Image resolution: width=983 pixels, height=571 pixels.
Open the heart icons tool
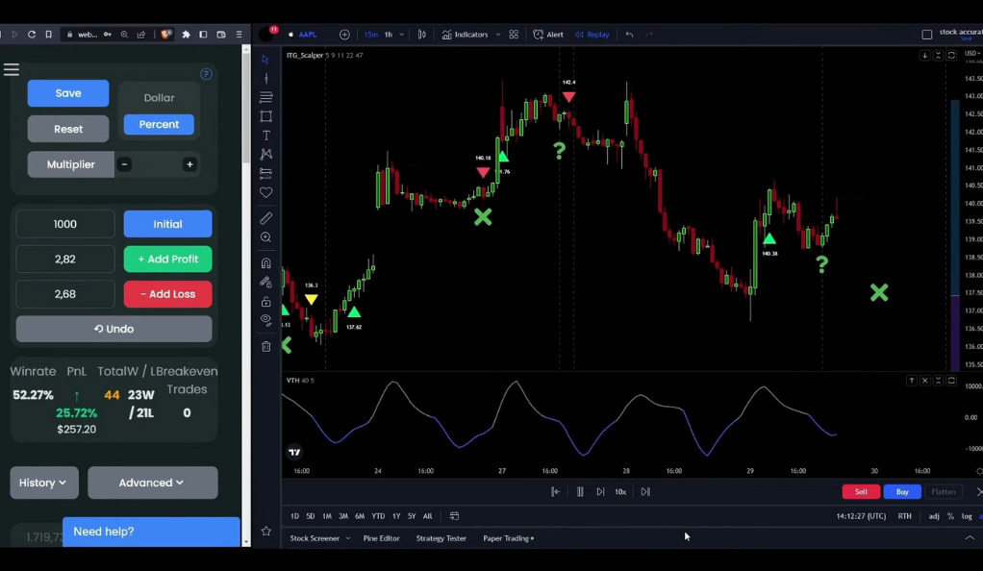pyautogui.click(x=265, y=192)
